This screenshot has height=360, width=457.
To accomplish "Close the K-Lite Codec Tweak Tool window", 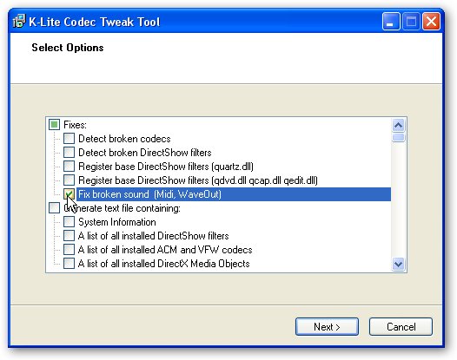I will (431, 22).
